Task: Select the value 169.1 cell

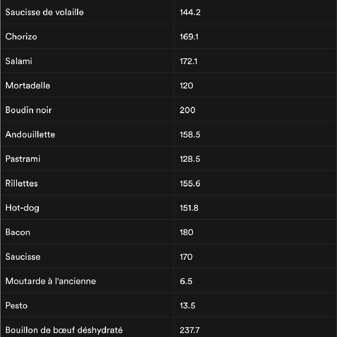Action: tap(189, 36)
